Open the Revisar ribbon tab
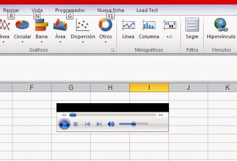The height and width of the screenshot is (161, 237). pos(11,10)
